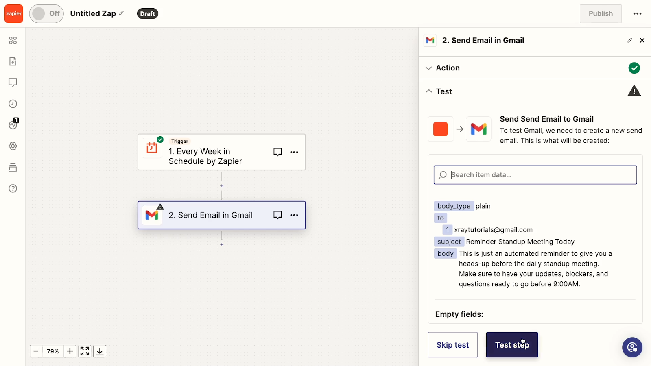
Task: Click the Trigger label badge
Action: 180,142
